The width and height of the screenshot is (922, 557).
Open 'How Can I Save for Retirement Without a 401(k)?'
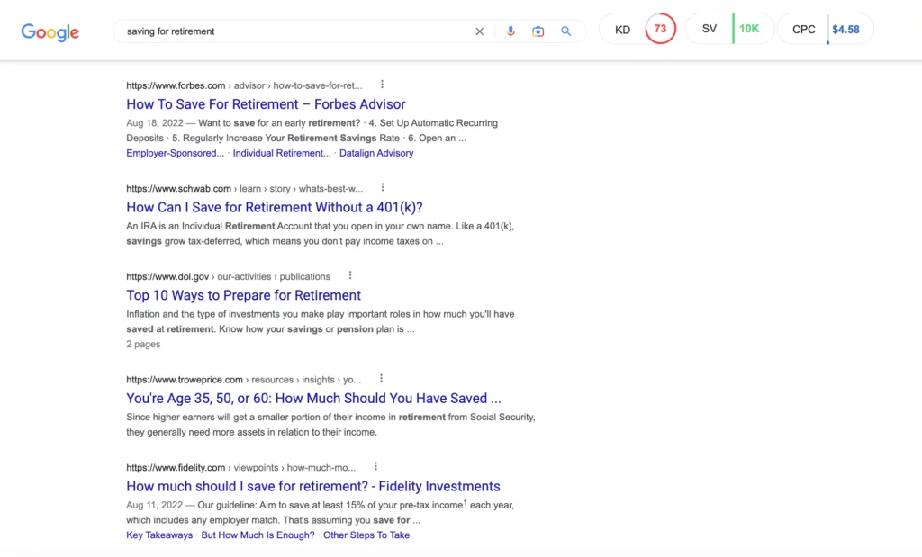(x=275, y=208)
